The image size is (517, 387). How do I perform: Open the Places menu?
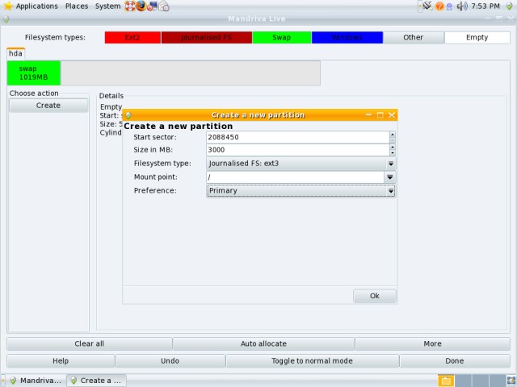pos(77,6)
